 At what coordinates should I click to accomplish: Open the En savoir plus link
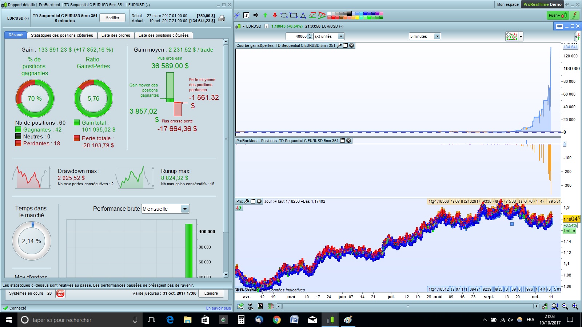[x=219, y=308]
